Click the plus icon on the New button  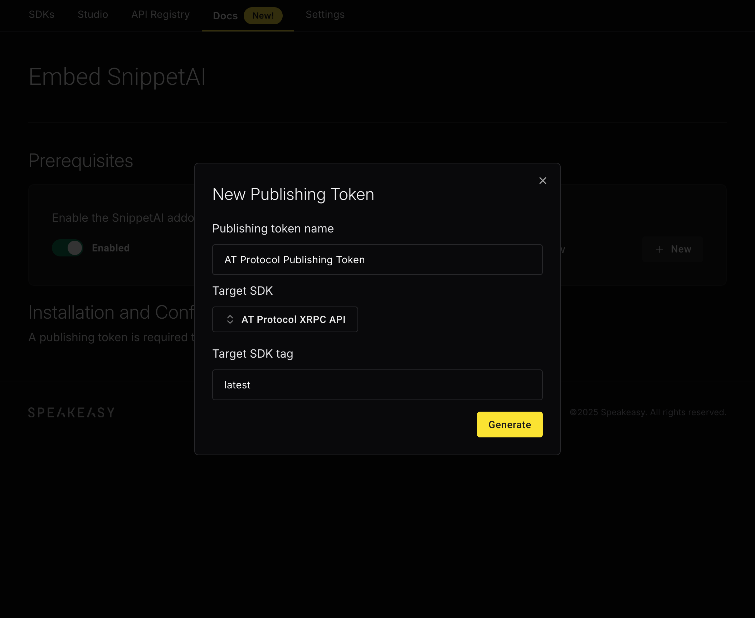point(659,249)
